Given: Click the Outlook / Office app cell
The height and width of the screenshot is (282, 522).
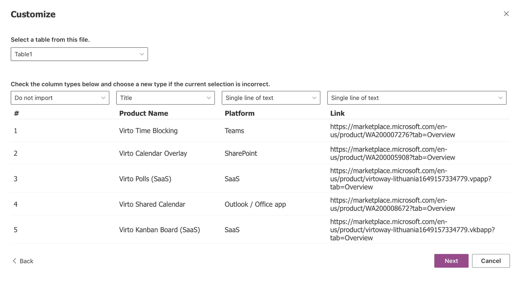Looking at the screenshot, I should pyautogui.click(x=255, y=204).
